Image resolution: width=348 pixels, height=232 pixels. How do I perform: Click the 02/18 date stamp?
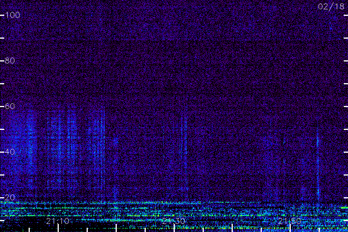331,7
